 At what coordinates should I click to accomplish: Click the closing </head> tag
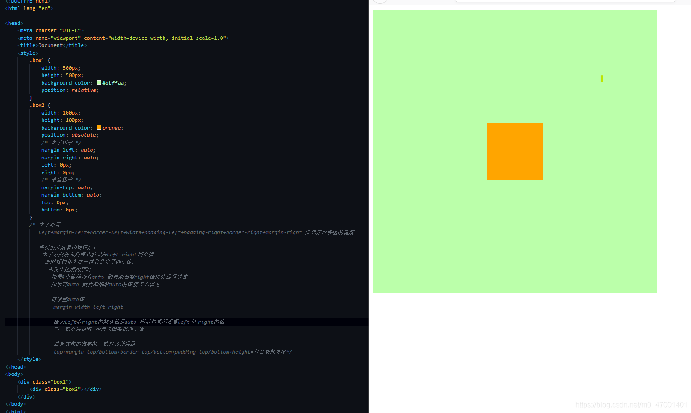(16, 367)
